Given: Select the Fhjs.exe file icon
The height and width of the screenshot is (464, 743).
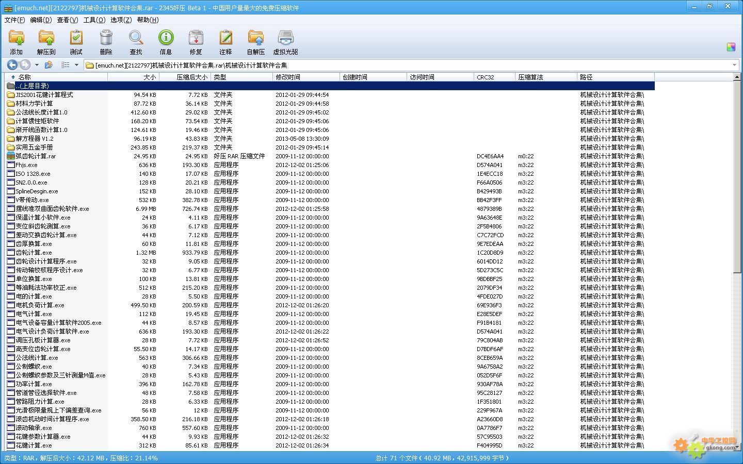Looking at the screenshot, I should (11, 165).
